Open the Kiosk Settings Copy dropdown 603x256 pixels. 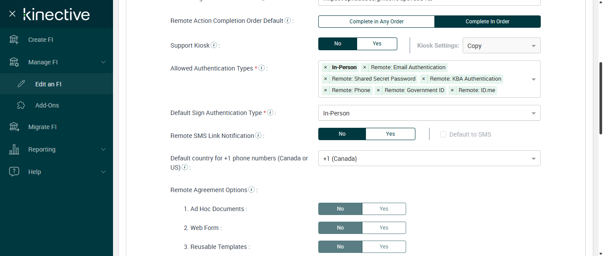(x=501, y=45)
